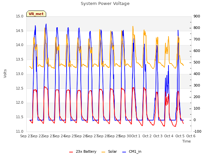This screenshot has width=211, height=158.
Task: Click the 700 right axis value
Action: tap(197, 39)
